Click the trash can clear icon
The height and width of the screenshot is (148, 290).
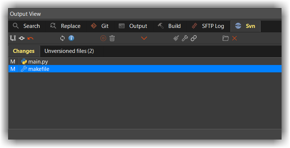point(112,38)
